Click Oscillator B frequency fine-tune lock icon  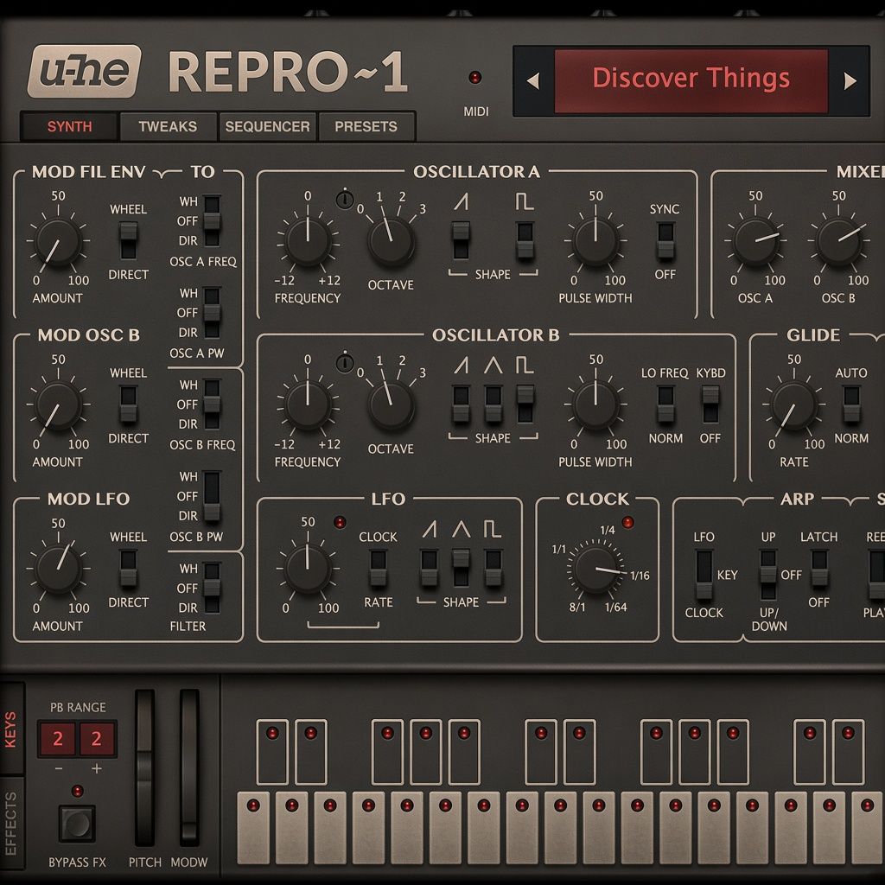[x=345, y=362]
